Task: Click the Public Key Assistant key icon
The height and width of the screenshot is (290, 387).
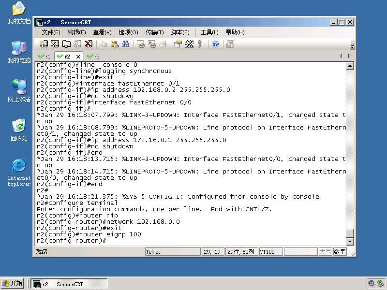Action: [200, 44]
